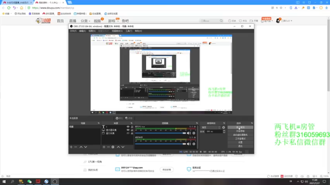Toggle visibility of text source row
Image resolution: width=330 pixels, height=185 pixels.
coord(128,127)
